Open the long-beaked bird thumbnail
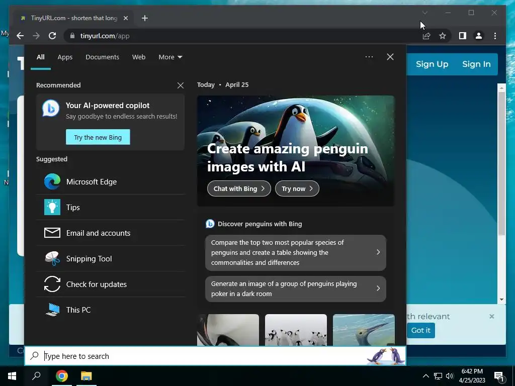The width and height of the screenshot is (515, 386). (364, 330)
